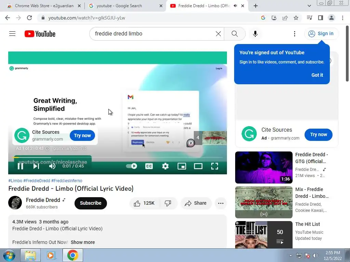This screenshot has height=262, width=350.
Task: Open the YouTube hamburger guide menu
Action: [x=12, y=34]
